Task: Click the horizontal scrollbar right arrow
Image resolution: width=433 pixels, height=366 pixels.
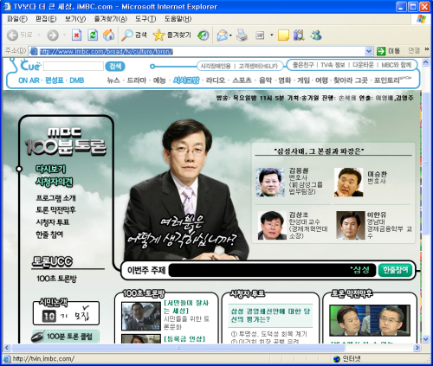Action: (417, 348)
